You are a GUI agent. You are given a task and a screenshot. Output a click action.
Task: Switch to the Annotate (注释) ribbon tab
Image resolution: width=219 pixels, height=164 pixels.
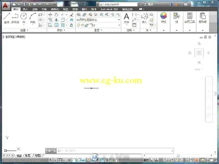tap(35, 9)
